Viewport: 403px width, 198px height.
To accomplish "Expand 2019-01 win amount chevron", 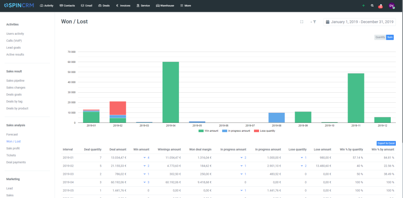I will (145, 157).
